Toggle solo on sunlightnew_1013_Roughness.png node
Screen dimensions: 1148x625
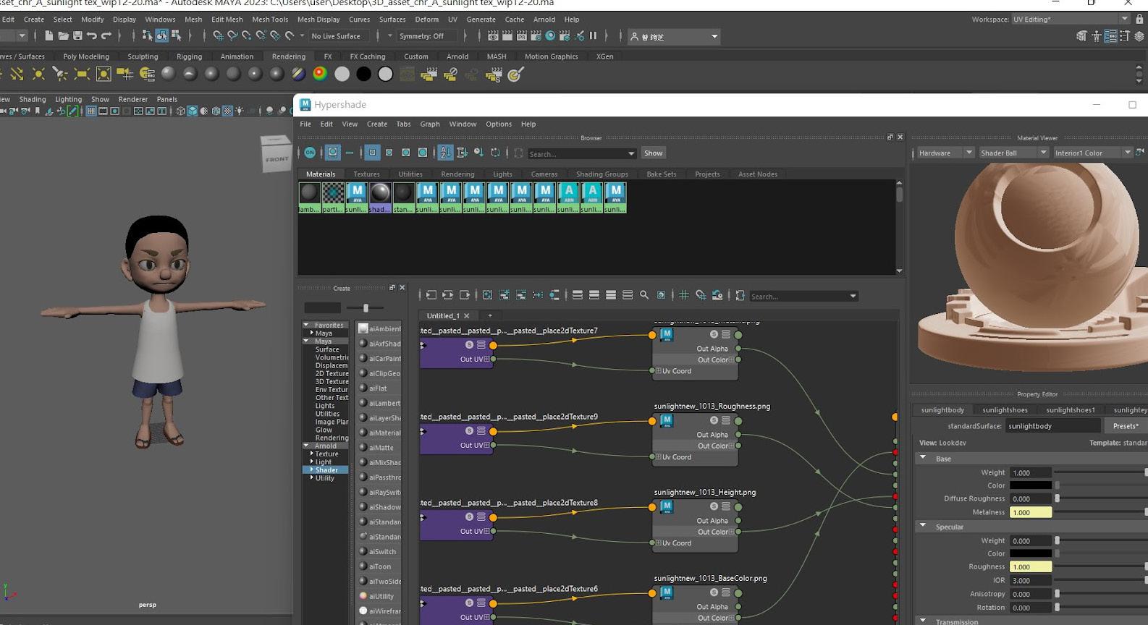coord(714,420)
